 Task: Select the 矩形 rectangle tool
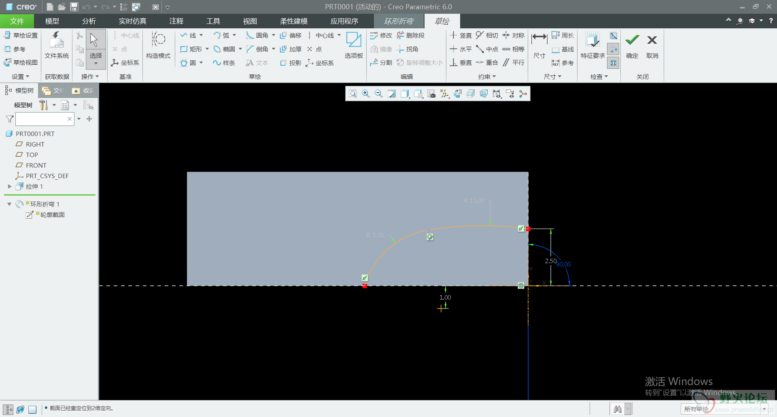click(x=191, y=49)
